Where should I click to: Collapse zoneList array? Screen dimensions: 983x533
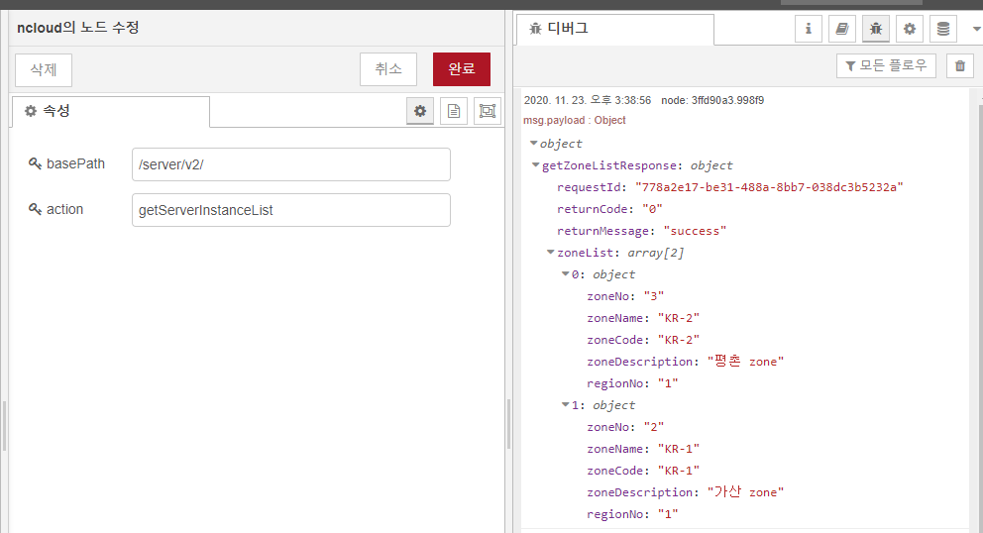pyautogui.click(x=550, y=252)
